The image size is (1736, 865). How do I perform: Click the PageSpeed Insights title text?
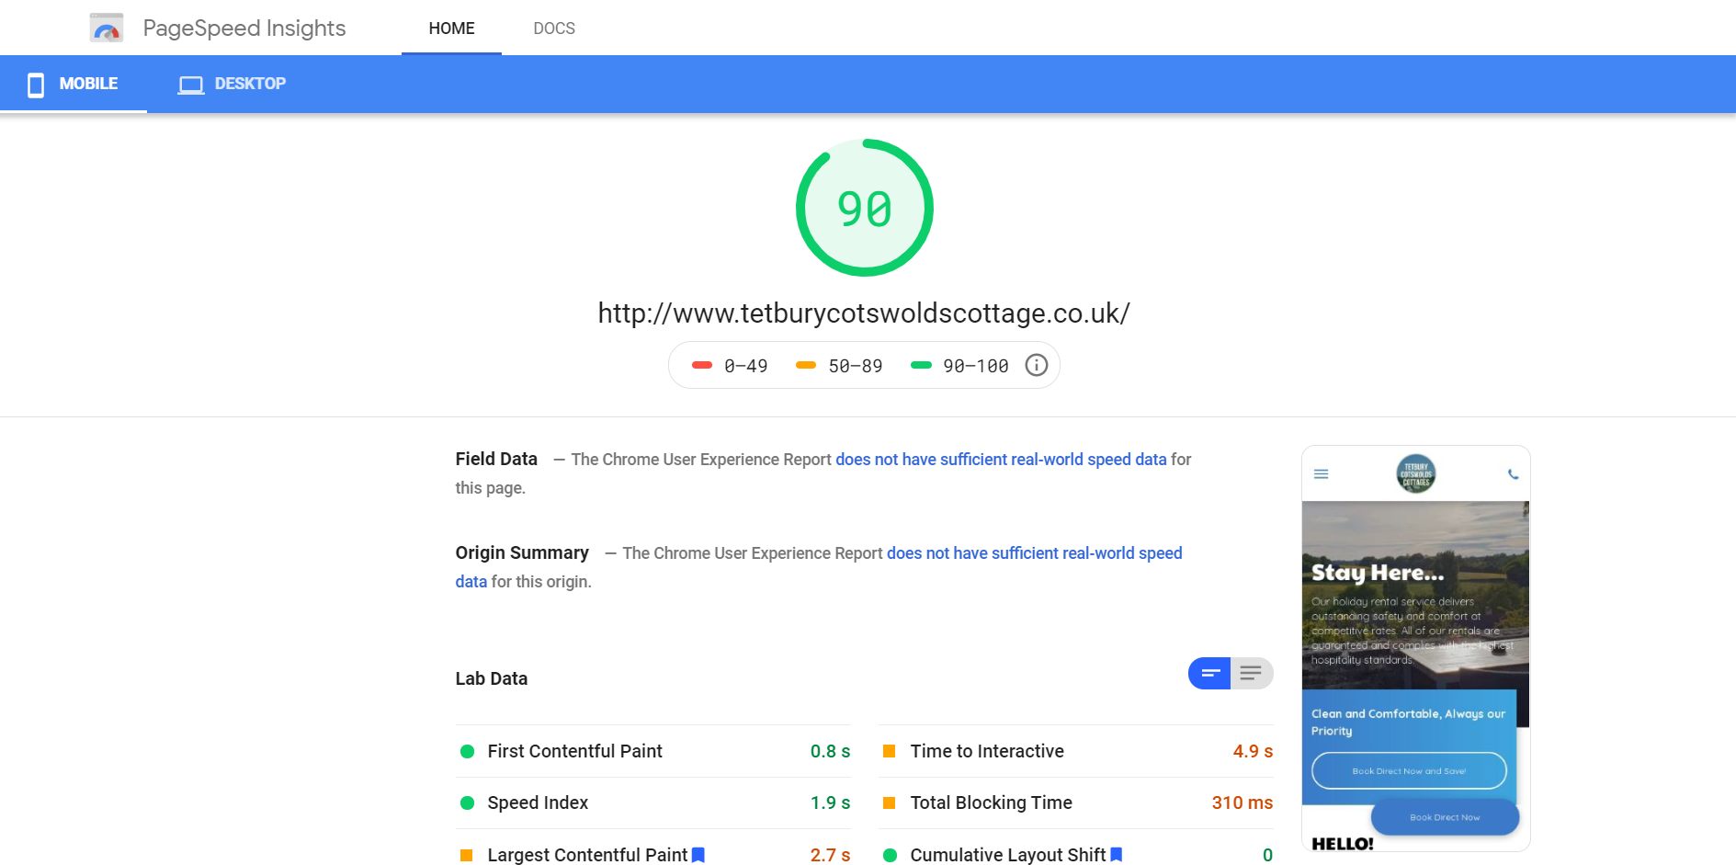coord(244,28)
